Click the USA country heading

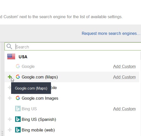tap(23, 57)
